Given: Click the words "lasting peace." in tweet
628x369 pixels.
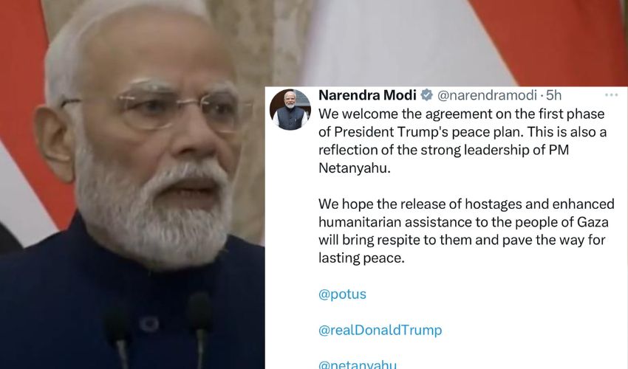Looking at the screenshot, I should tap(362, 258).
